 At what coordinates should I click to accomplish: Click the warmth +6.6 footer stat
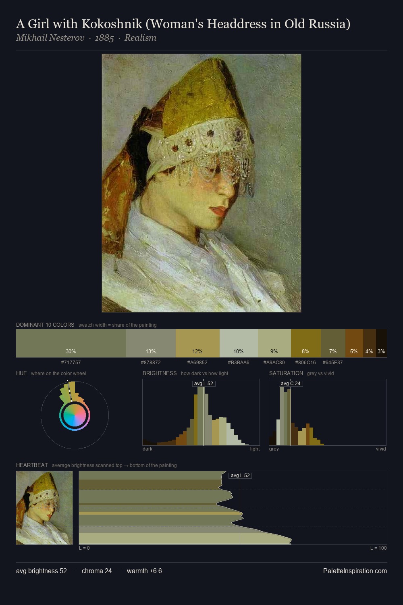144,571
